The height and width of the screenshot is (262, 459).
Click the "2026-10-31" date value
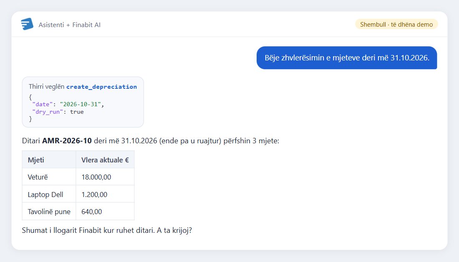point(80,104)
